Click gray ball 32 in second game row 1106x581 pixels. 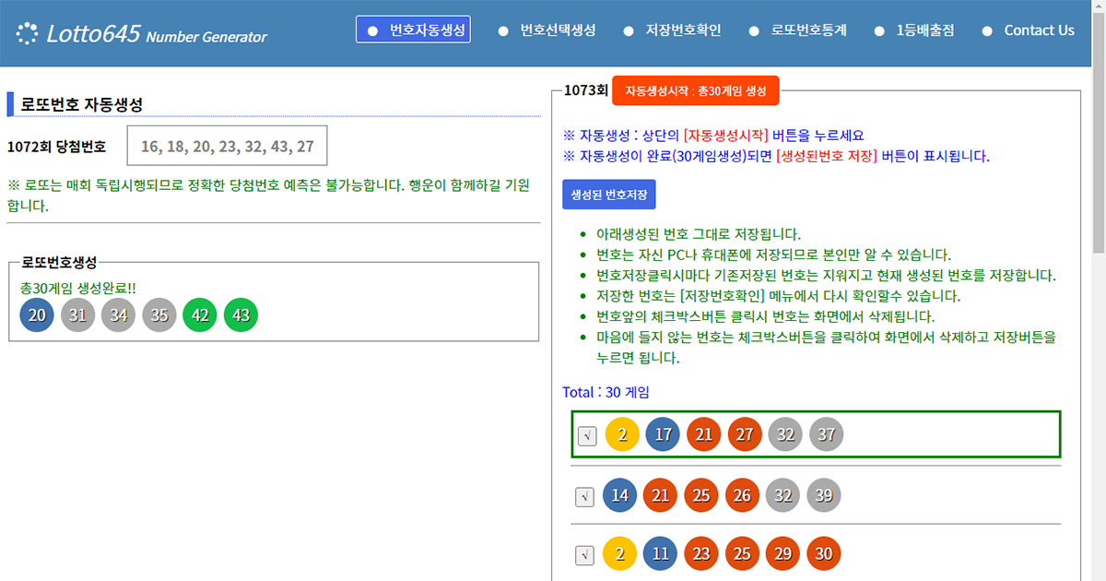782,495
